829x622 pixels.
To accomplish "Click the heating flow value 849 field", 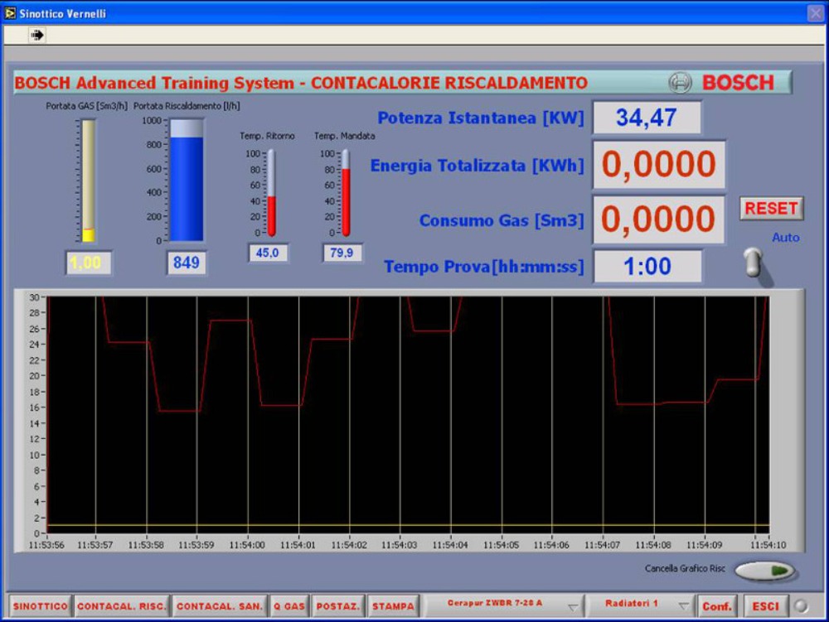I will [x=187, y=263].
